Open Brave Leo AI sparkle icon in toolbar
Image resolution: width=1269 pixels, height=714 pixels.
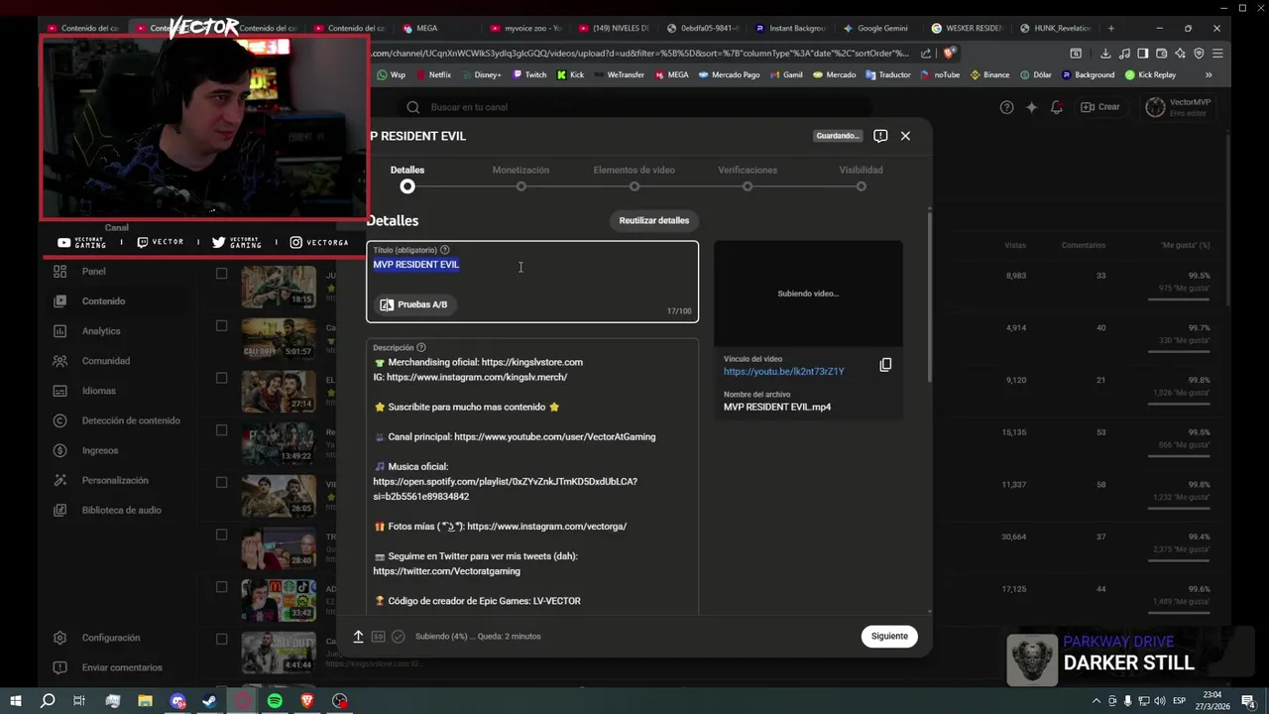coord(1180,54)
